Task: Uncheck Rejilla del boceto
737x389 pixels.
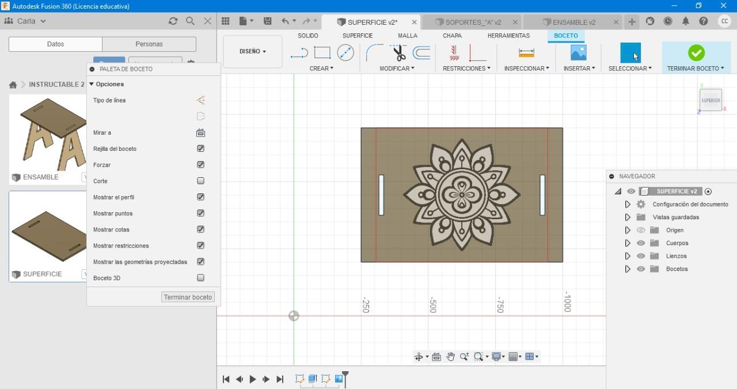Action: coord(200,148)
